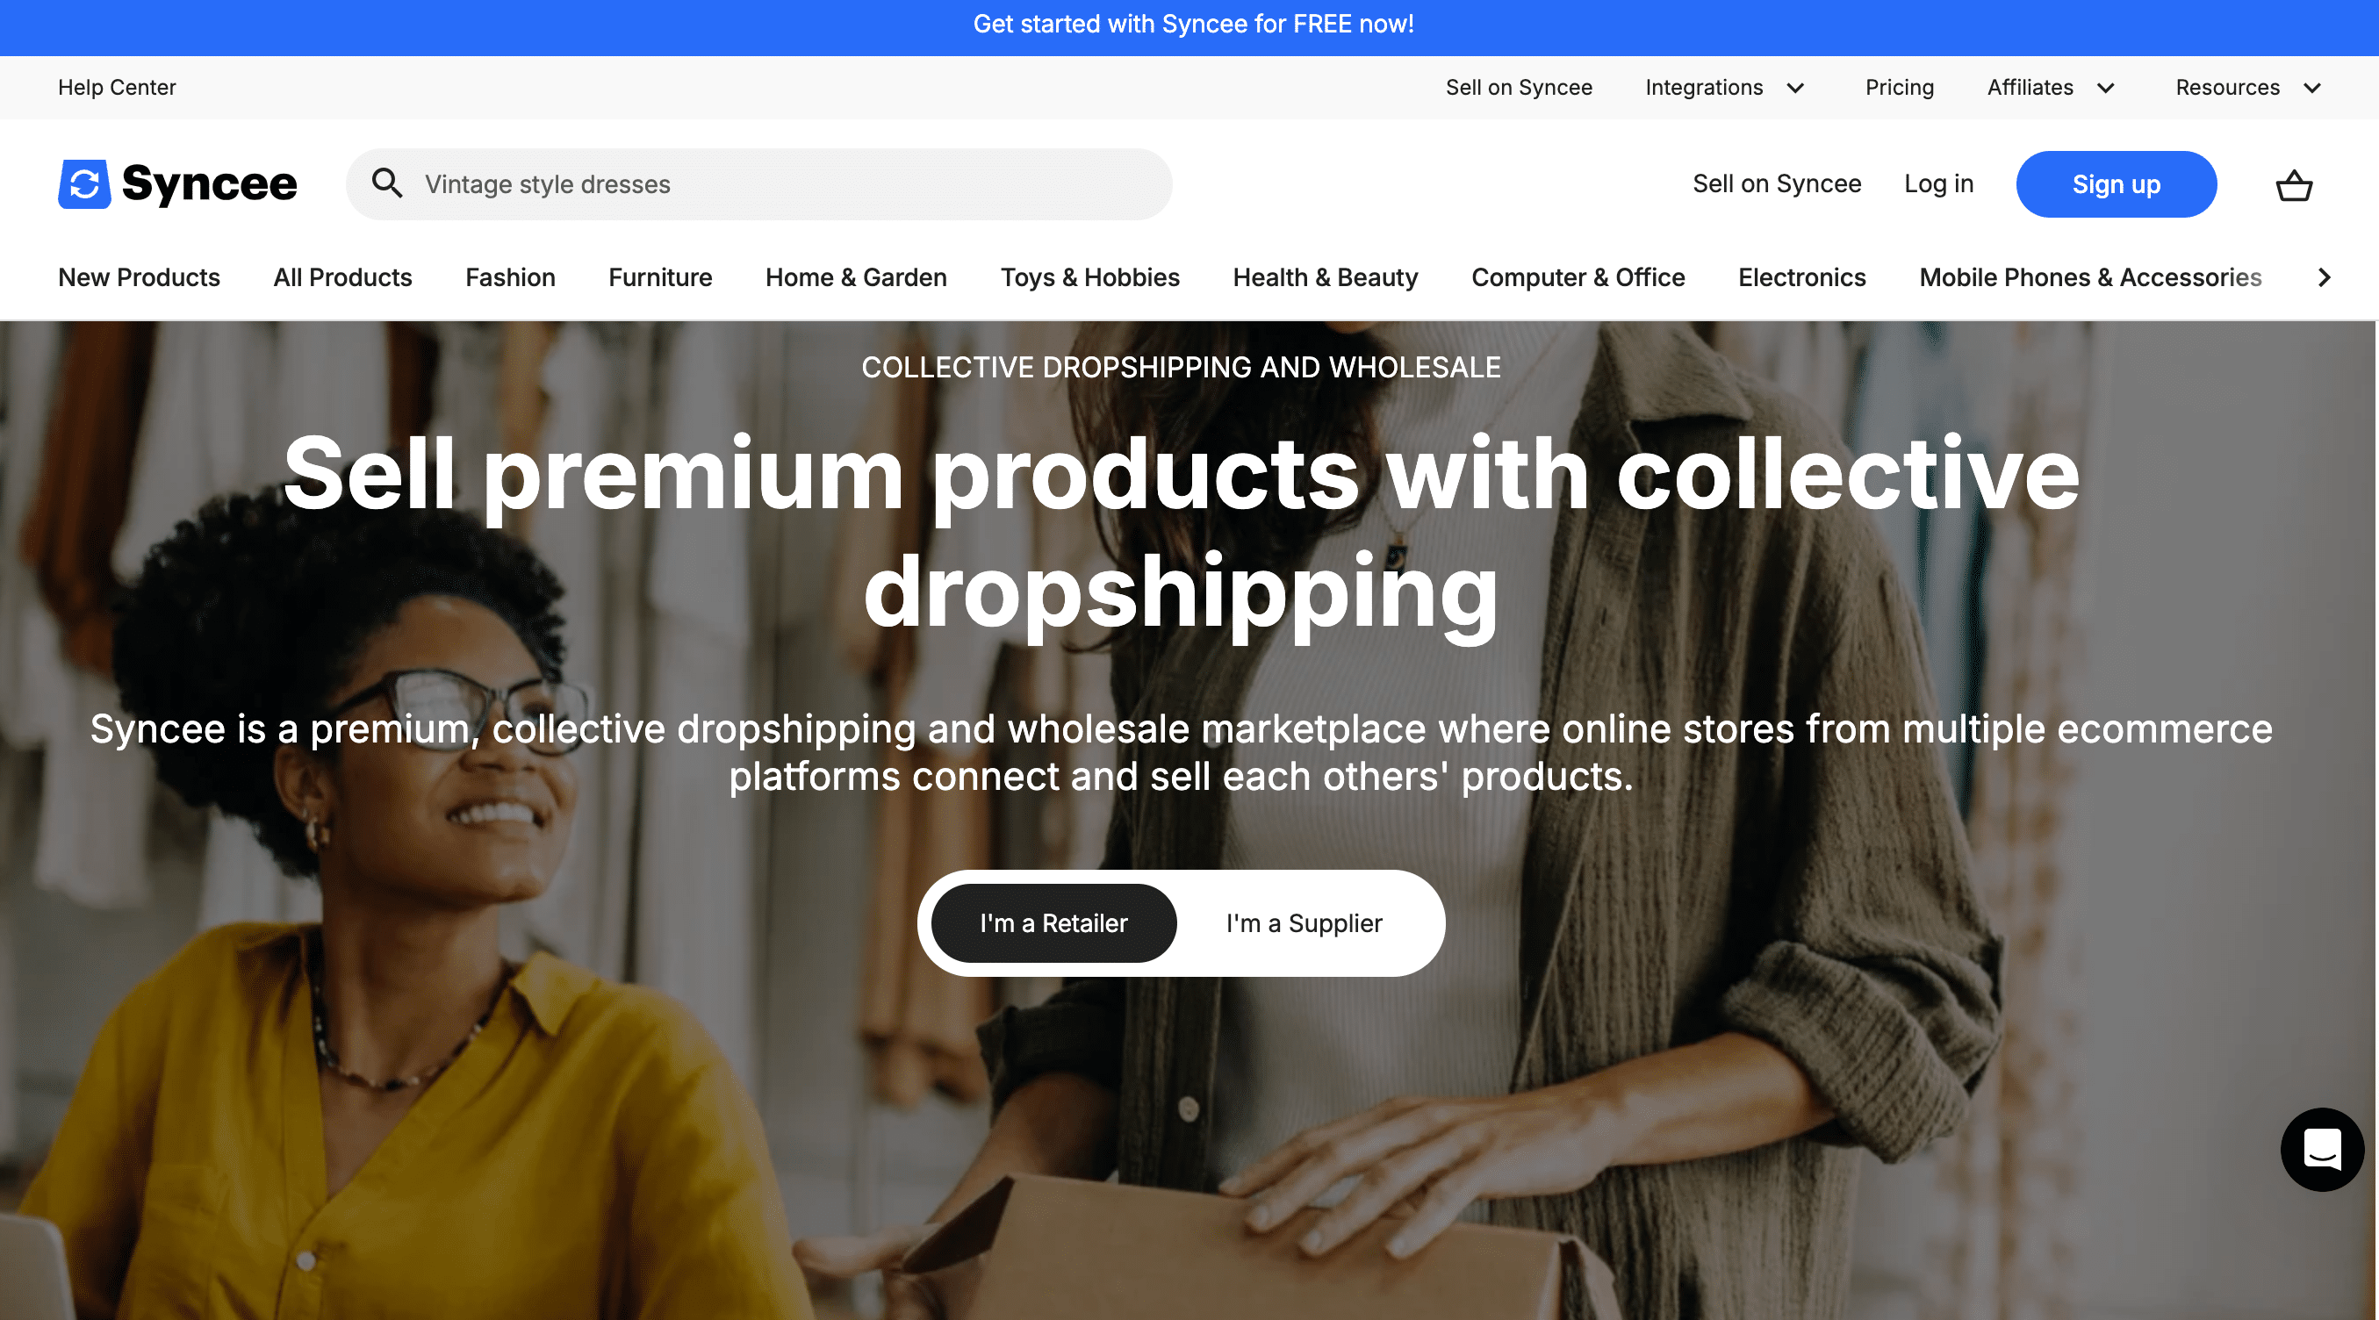Open the live chat widget
Viewport: 2379px width, 1320px height.
(x=2322, y=1149)
